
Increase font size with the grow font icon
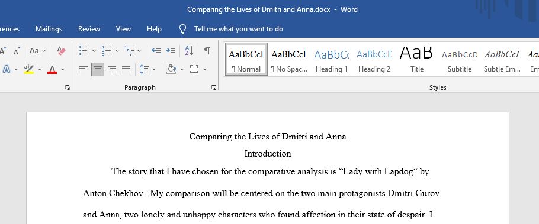click(4, 51)
